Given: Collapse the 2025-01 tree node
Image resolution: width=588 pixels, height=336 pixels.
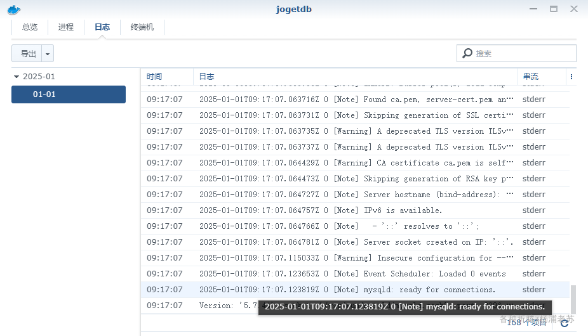Looking at the screenshot, I should 16,77.
